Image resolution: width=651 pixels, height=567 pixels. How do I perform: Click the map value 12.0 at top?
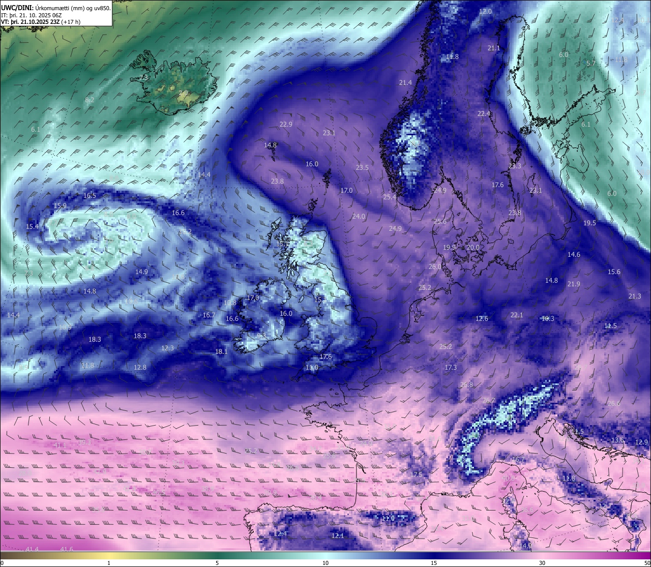click(x=486, y=12)
